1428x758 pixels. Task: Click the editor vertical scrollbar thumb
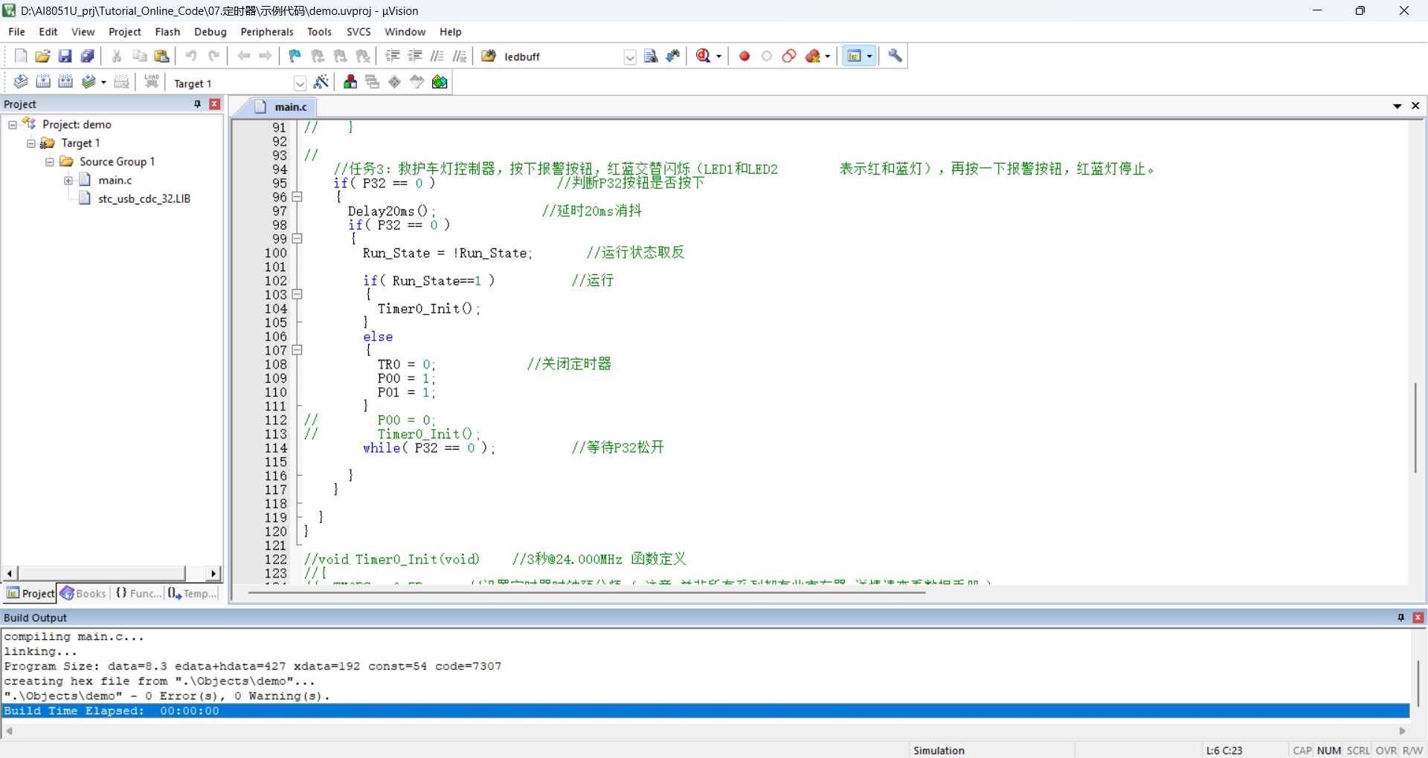coord(1415,427)
